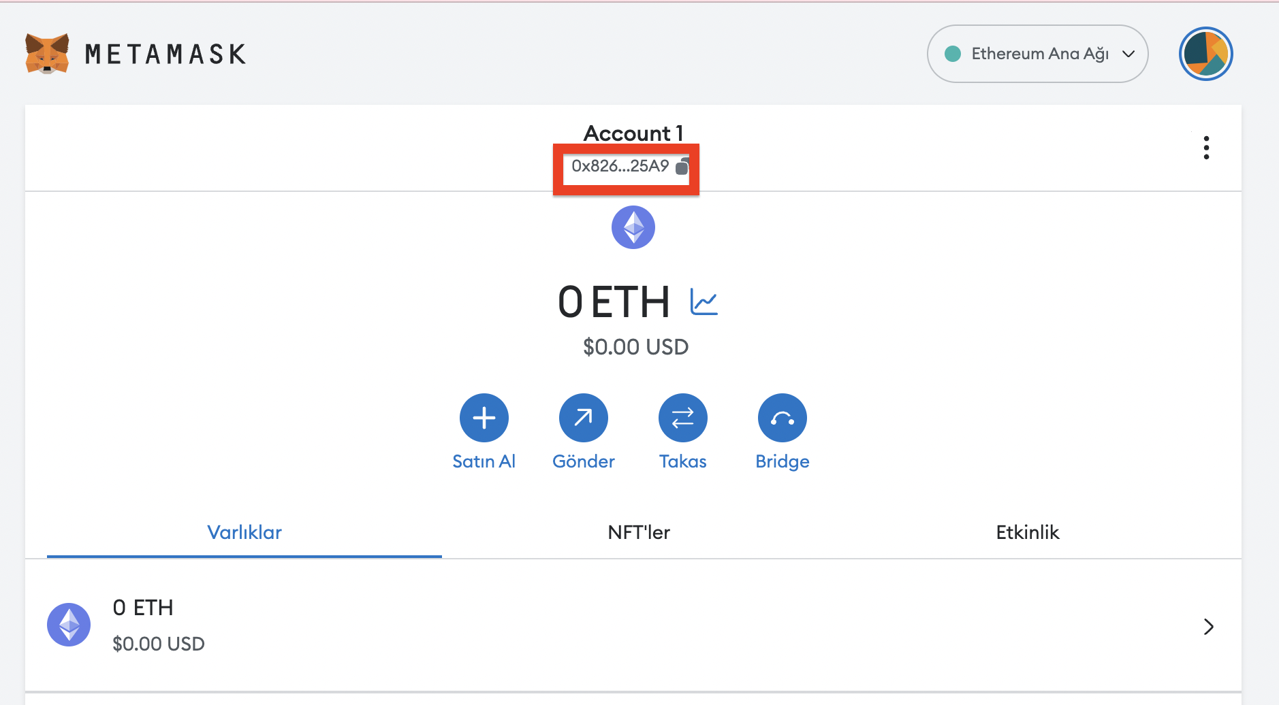This screenshot has width=1279, height=705.
Task: Click the ETH token icon in asset list
Action: [69, 625]
